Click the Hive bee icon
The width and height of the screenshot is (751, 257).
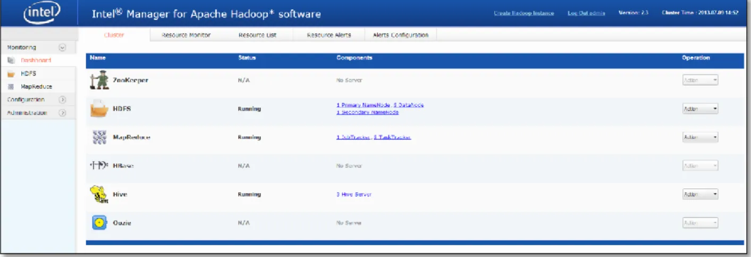(99, 195)
